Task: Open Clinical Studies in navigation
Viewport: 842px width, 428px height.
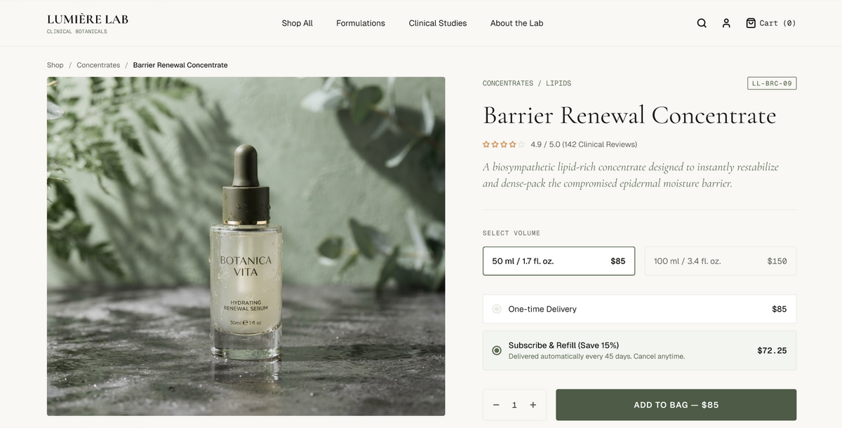Action: click(438, 23)
